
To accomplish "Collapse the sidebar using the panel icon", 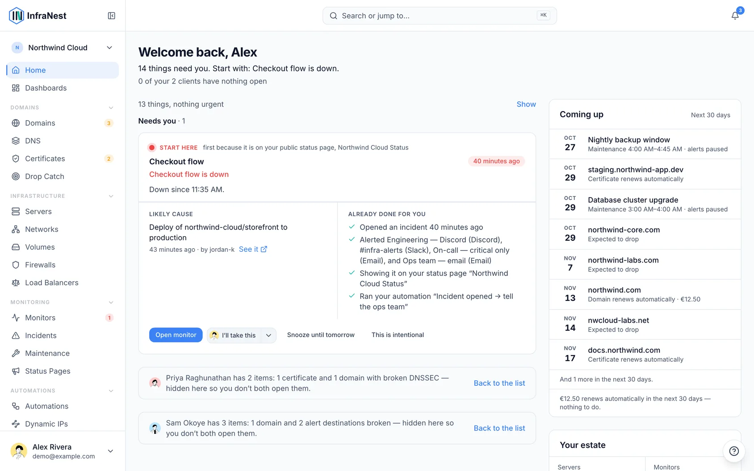I will (112, 16).
